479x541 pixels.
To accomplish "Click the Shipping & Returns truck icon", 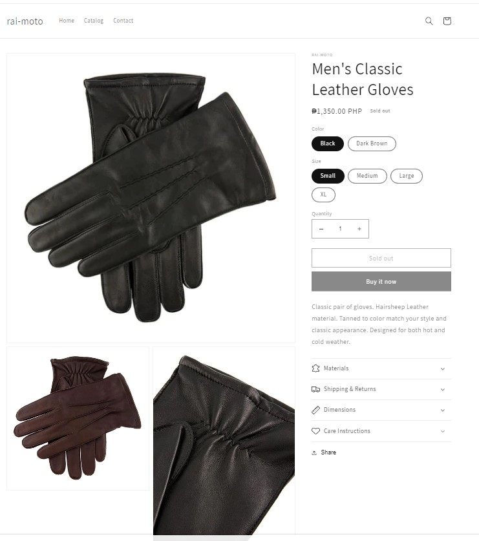I will pyautogui.click(x=315, y=389).
